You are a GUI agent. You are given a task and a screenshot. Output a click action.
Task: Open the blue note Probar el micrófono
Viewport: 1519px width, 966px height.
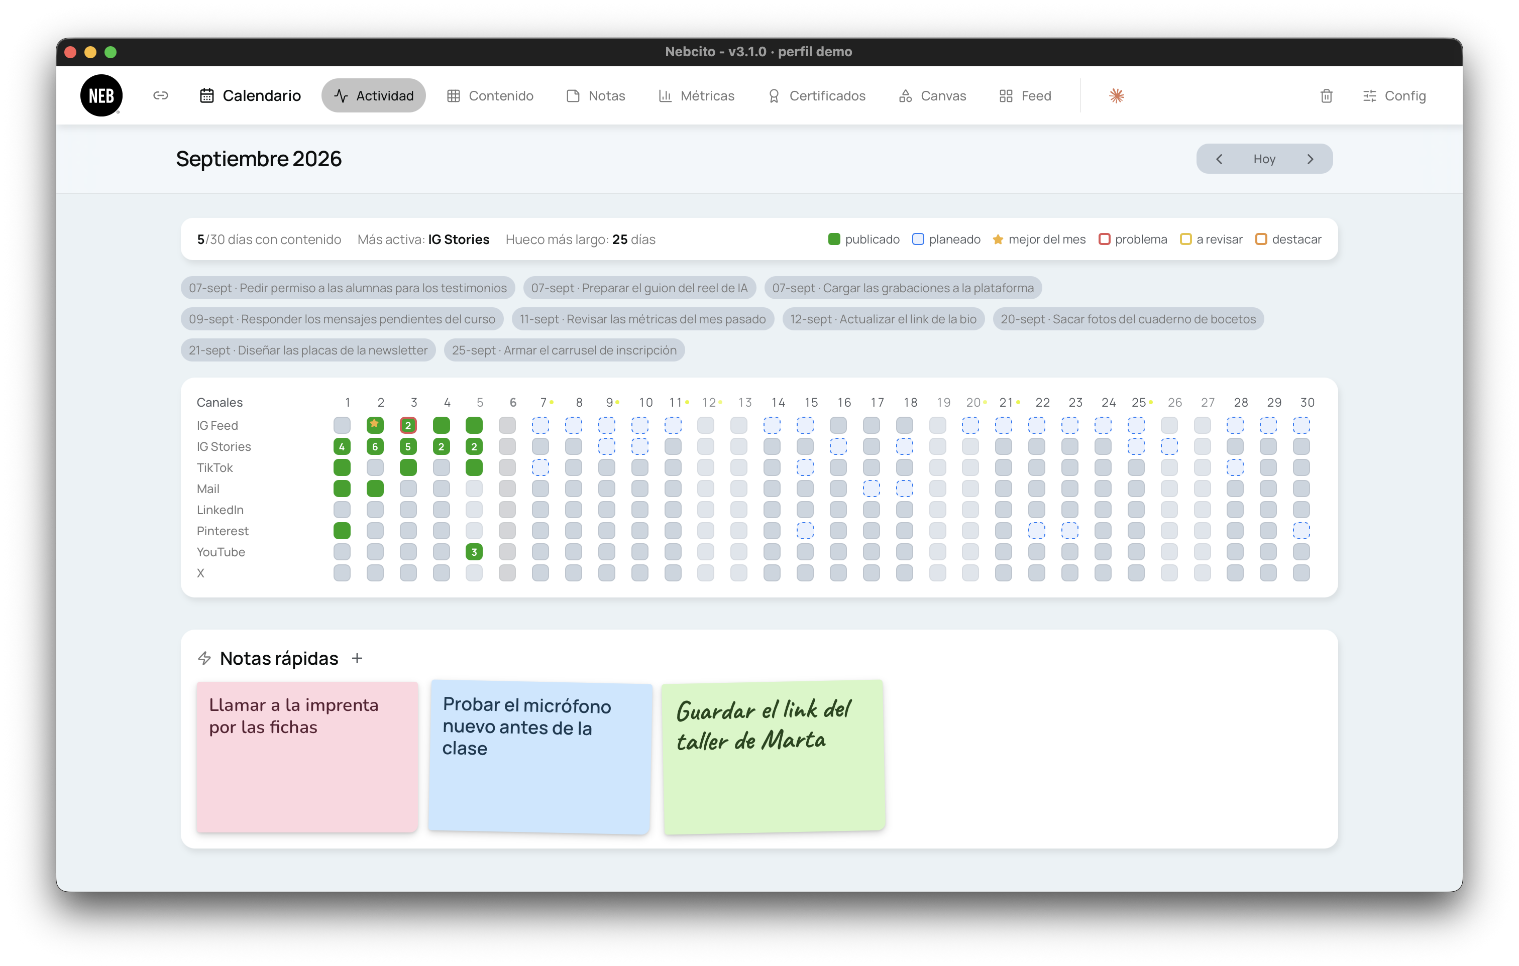540,757
